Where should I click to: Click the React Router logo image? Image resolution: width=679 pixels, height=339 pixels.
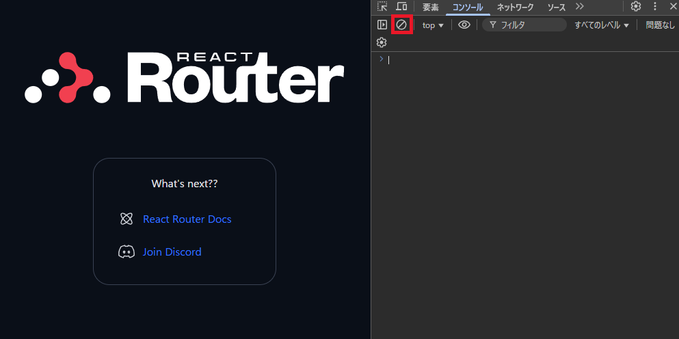(x=185, y=77)
